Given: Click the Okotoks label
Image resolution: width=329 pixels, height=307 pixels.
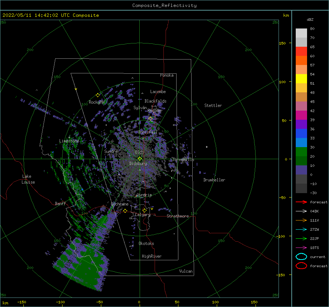Looking at the screenshot, I should [146, 243].
